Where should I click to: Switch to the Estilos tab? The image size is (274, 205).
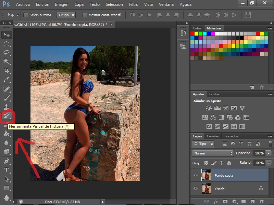pos(214,94)
